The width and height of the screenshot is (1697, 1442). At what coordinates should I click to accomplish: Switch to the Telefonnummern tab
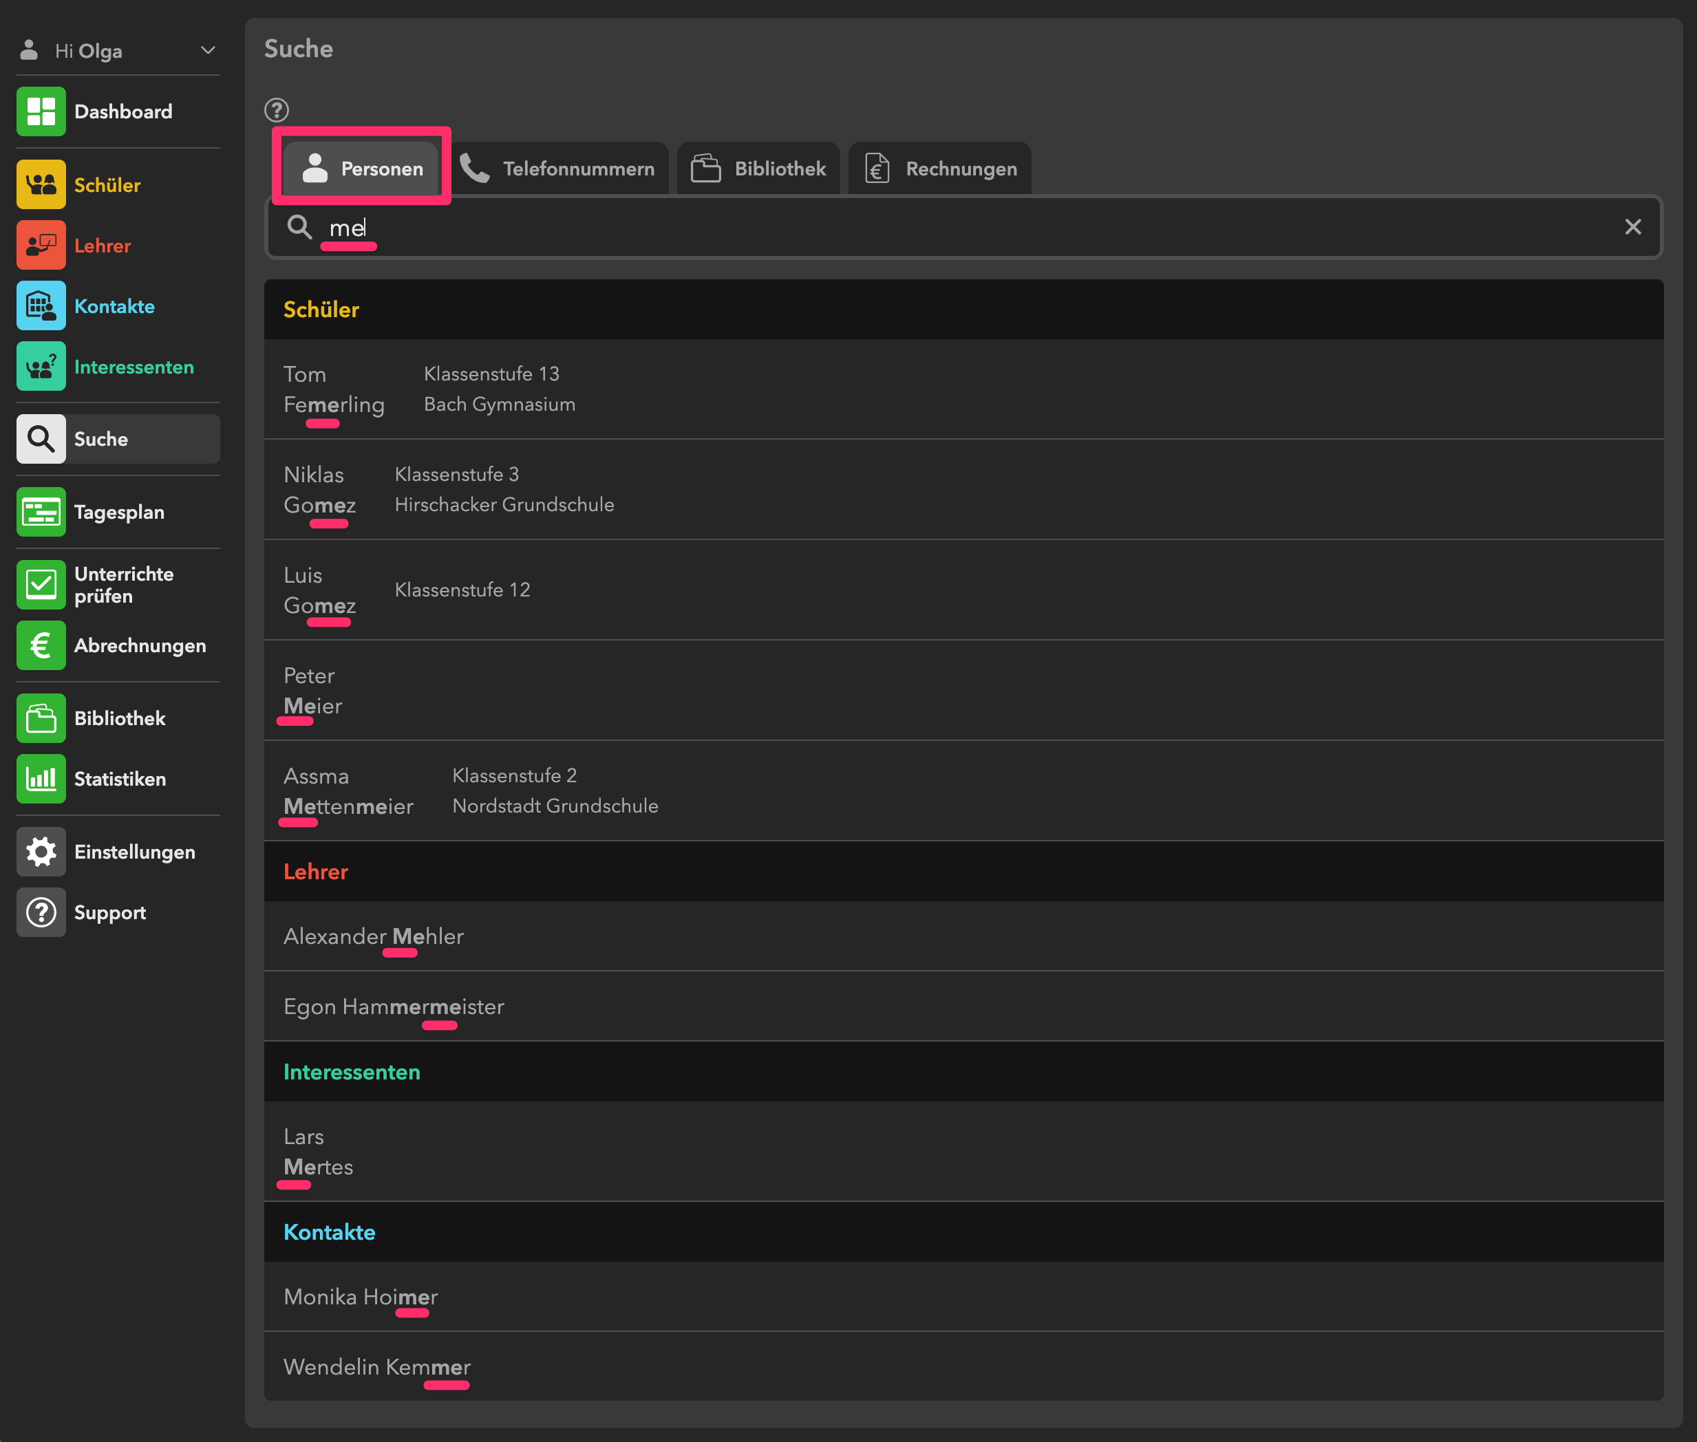(559, 169)
